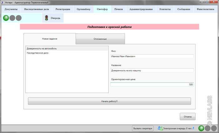The height and width of the screenshot is (133, 219).
Task: Click the Ориентировочная цена field
Action: pyautogui.click(x=152, y=84)
